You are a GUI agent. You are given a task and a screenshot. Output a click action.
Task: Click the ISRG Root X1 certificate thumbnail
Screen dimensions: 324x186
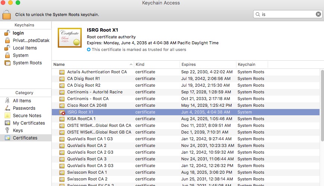pyautogui.click(x=69, y=38)
